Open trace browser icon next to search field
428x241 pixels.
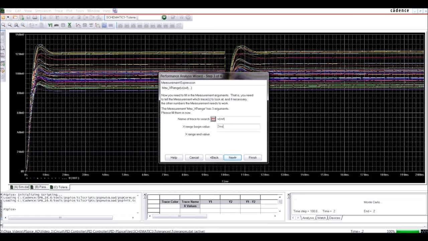[213, 119]
